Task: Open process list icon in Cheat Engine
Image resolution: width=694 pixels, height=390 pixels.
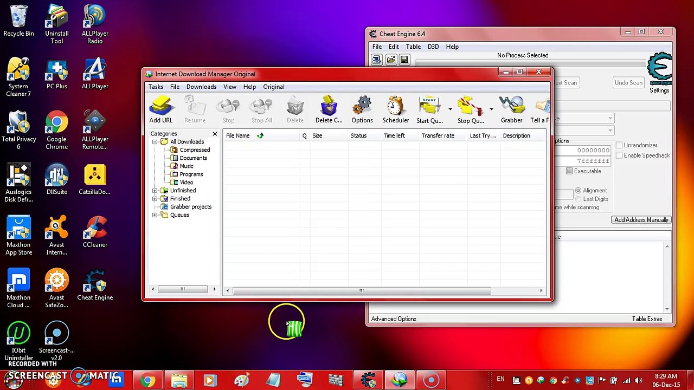Action: coord(376,60)
